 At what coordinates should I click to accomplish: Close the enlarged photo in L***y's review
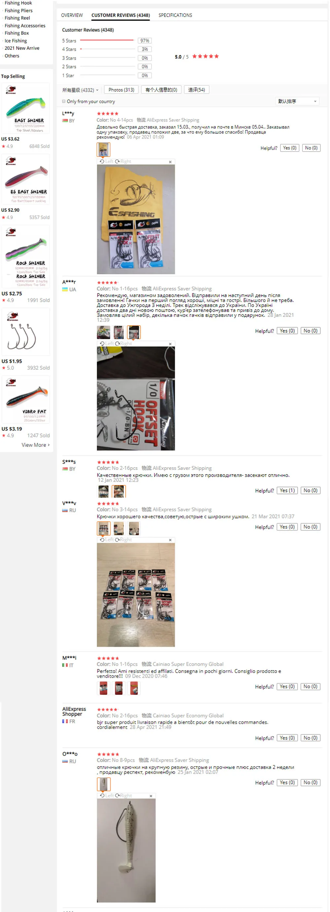pos(170,162)
